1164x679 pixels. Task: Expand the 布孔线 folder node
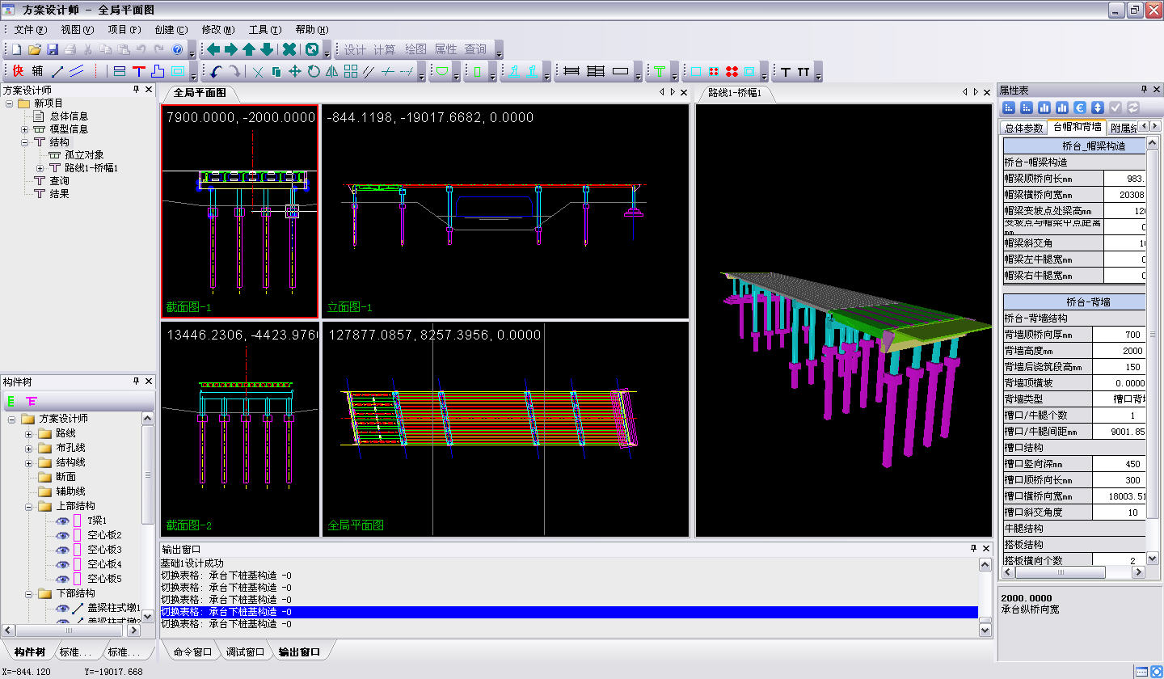click(28, 448)
